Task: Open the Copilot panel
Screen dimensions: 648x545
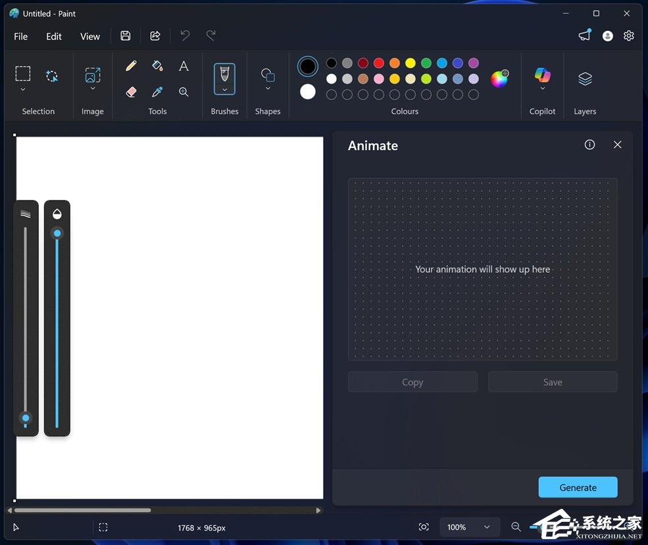Action: tap(542, 78)
